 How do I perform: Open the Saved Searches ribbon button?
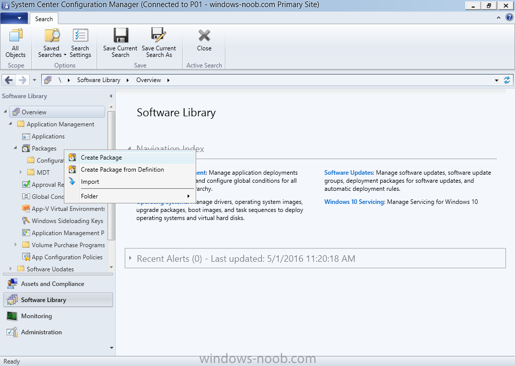point(52,43)
